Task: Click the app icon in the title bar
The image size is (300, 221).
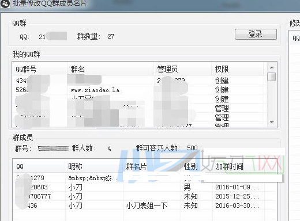Action: pyautogui.click(x=5, y=3)
